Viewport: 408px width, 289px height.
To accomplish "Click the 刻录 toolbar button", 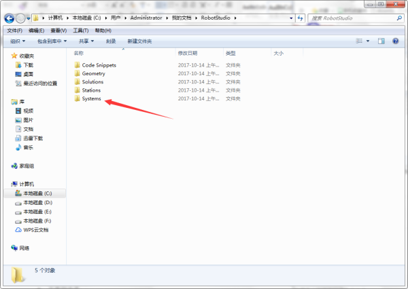I will point(111,41).
